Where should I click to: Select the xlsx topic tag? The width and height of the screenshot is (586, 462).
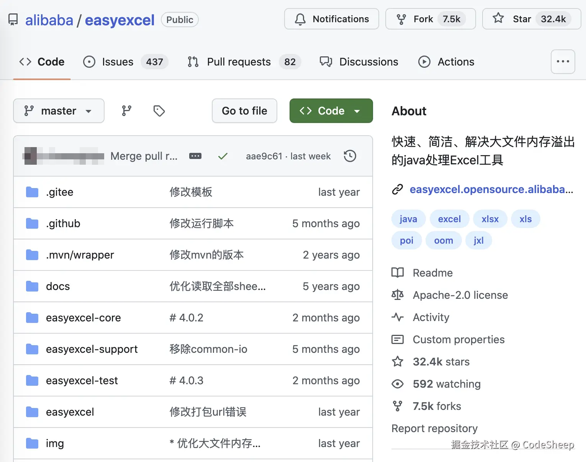point(490,219)
